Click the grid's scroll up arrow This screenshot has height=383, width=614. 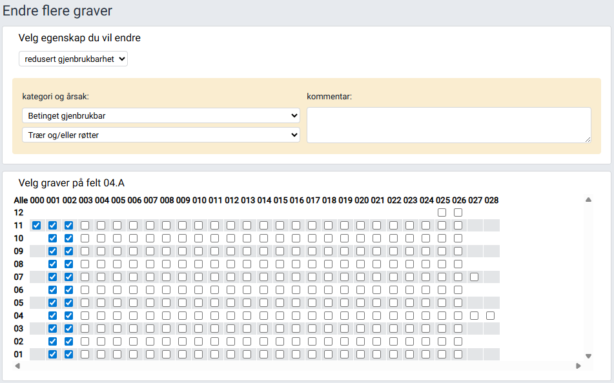pyautogui.click(x=588, y=200)
